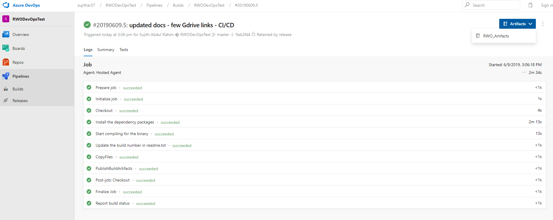
Task: Click Start compiling step success icon
Action: point(89,134)
